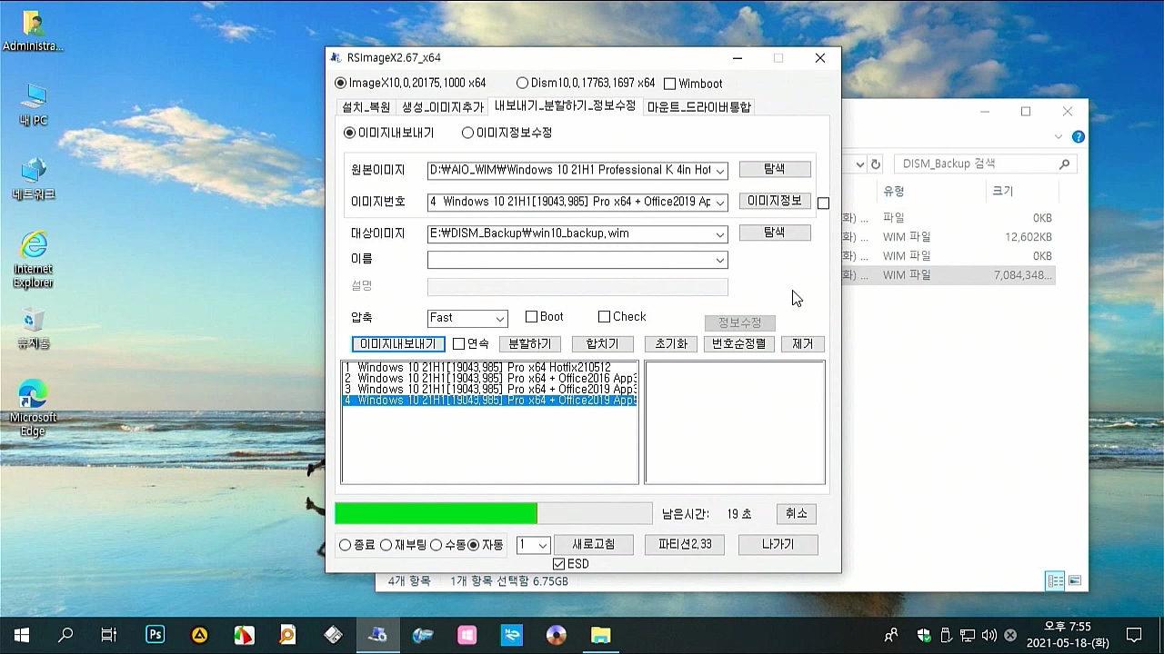This screenshot has width=1164, height=654.
Task: Open the blue arrows app on taskbar
Action: click(x=512, y=636)
